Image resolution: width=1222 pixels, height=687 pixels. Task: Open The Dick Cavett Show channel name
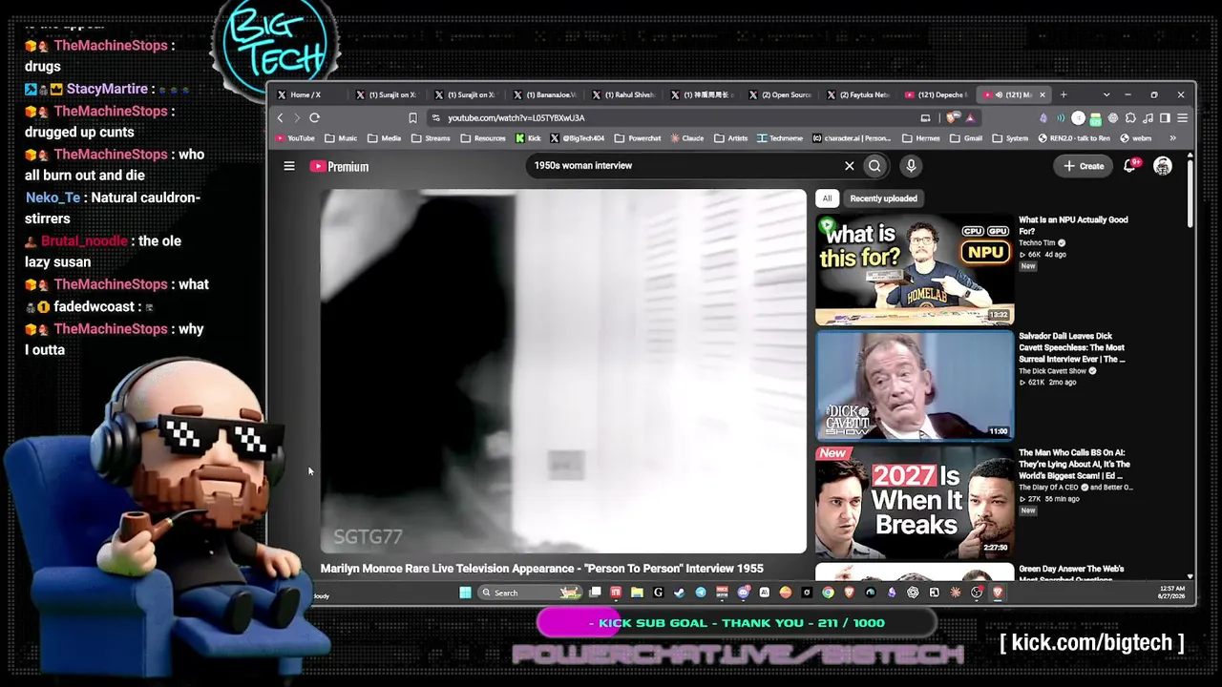click(x=1052, y=371)
